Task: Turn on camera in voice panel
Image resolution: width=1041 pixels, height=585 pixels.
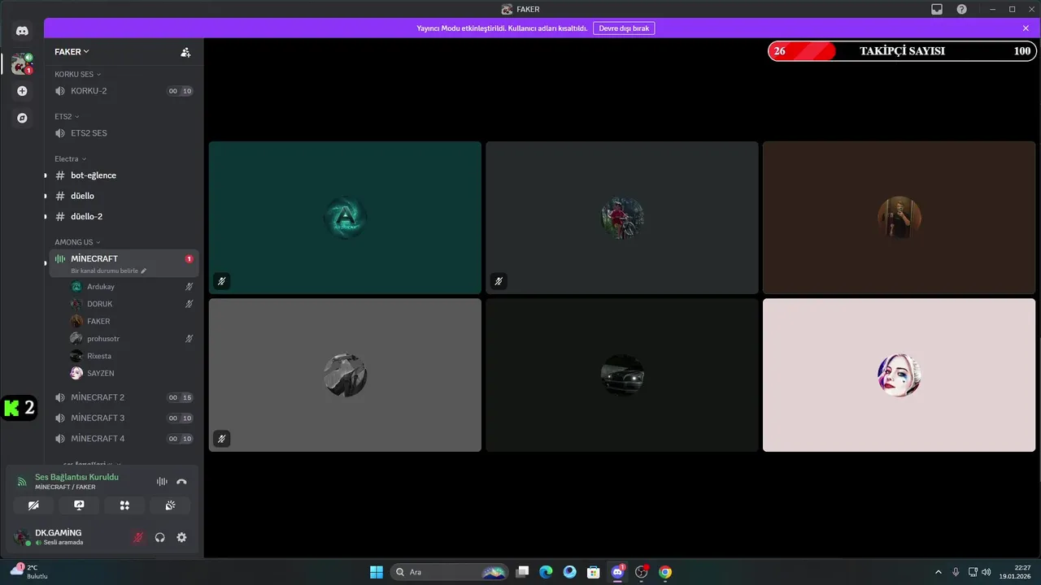Action: (33, 505)
